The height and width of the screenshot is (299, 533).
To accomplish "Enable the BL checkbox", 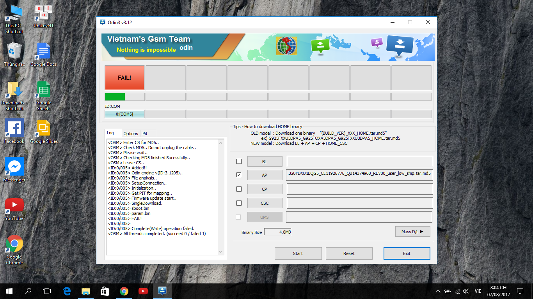I will pos(239,161).
